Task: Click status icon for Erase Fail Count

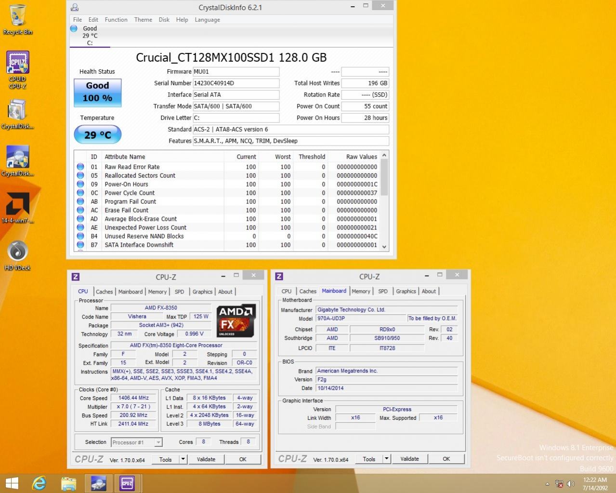Action: (x=80, y=210)
